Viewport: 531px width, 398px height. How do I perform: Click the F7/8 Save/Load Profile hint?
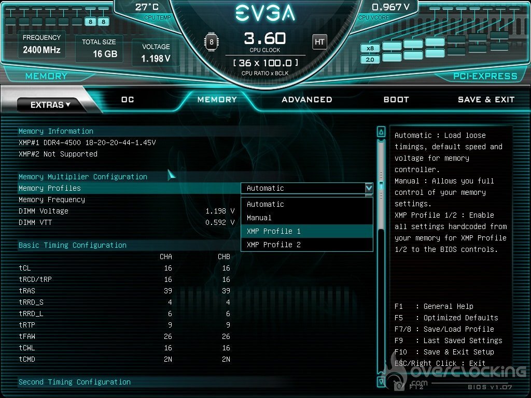(x=444, y=329)
